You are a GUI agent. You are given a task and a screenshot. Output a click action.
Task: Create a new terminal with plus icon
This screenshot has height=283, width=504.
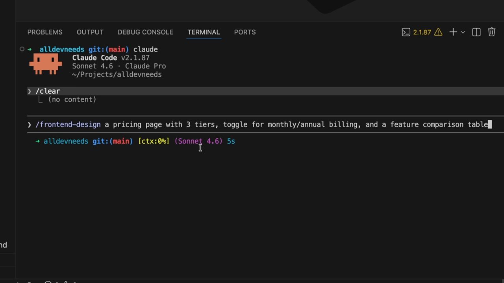tap(453, 32)
